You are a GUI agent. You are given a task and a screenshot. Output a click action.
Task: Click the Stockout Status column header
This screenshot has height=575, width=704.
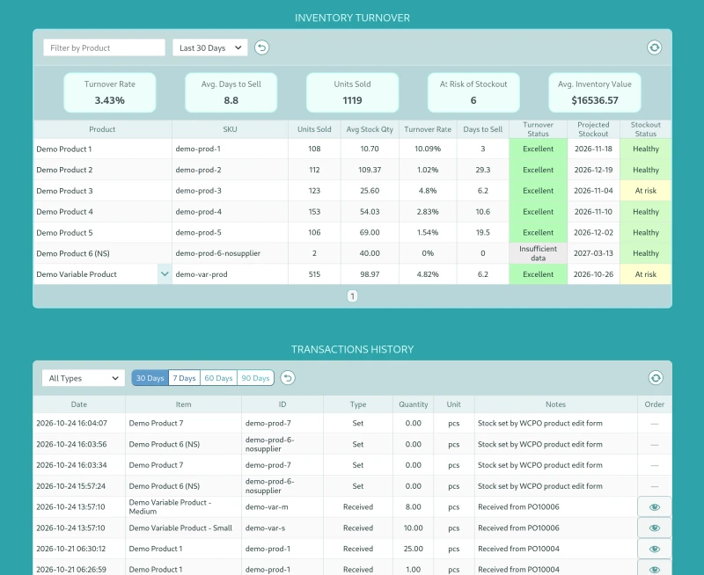[x=646, y=129]
